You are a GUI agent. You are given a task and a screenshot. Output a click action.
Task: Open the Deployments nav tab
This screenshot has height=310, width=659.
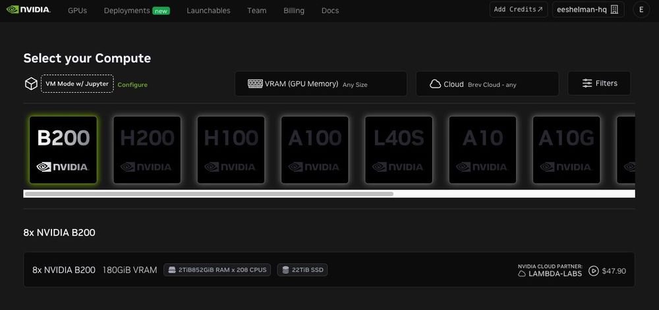[127, 11]
